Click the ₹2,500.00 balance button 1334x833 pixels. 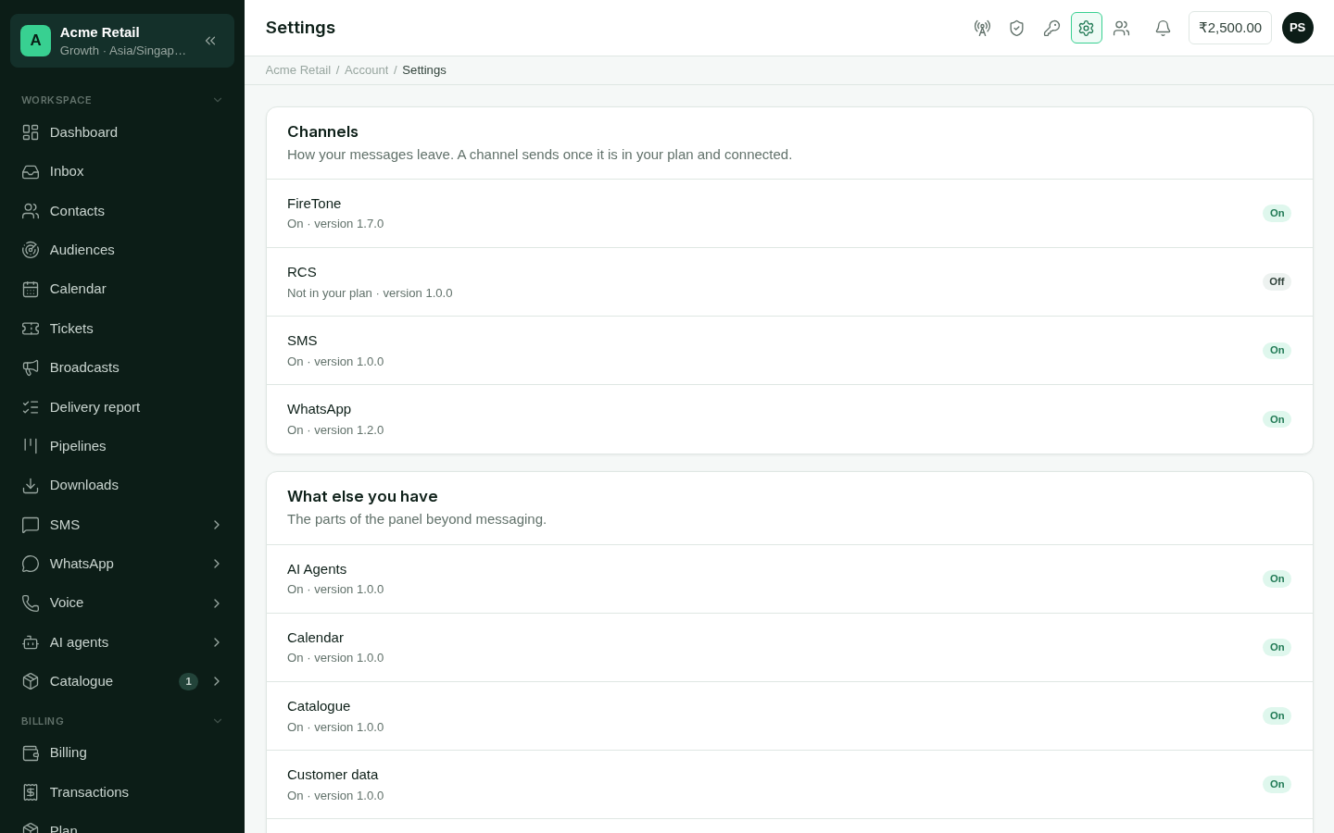point(1230,28)
